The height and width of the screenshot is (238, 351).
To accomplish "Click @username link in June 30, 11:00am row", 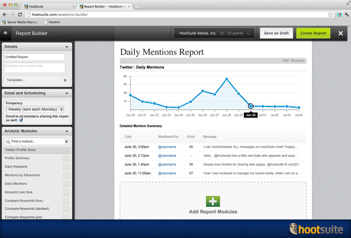I will [167, 173].
